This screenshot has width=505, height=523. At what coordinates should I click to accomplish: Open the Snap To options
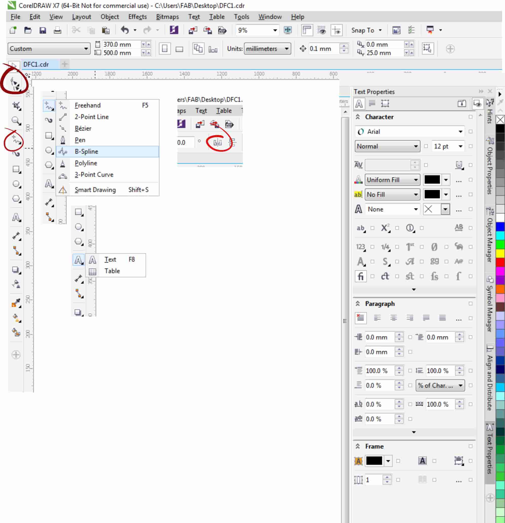point(366,30)
